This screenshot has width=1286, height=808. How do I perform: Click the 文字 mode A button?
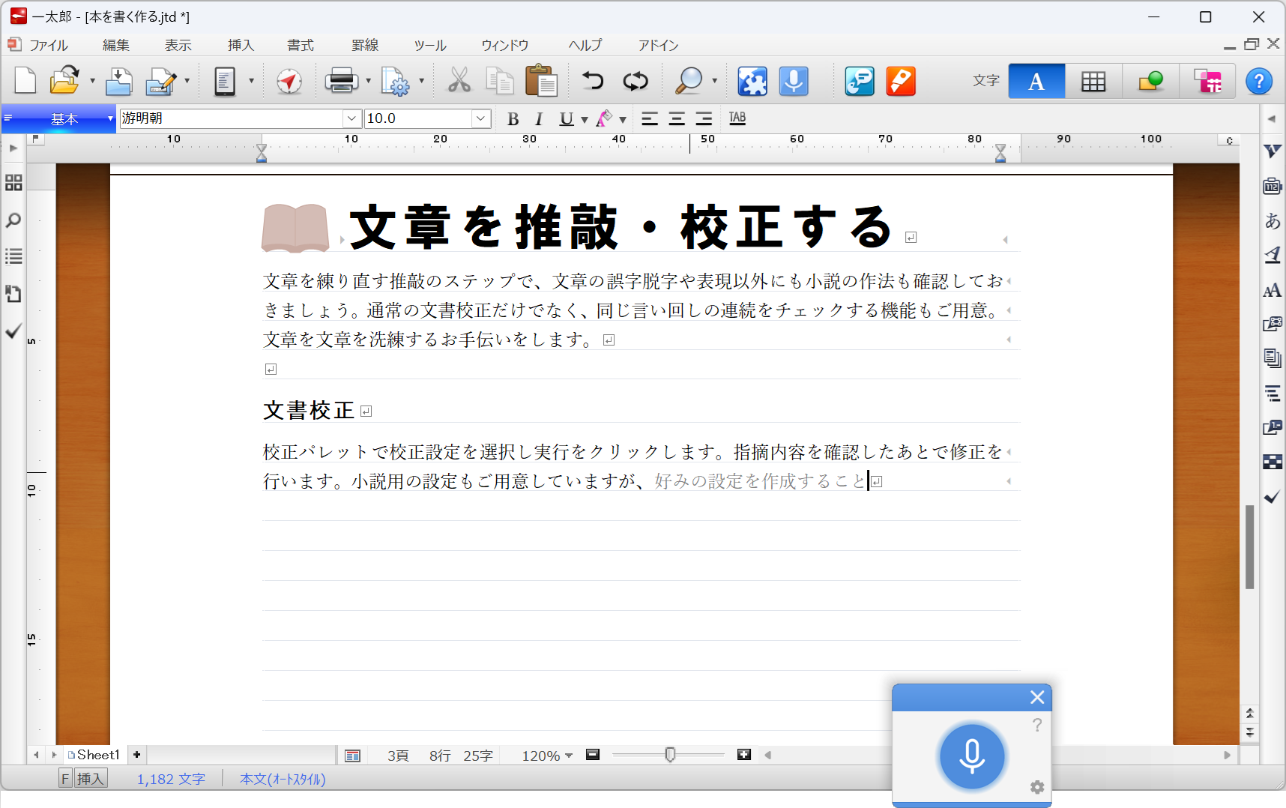click(x=1036, y=81)
